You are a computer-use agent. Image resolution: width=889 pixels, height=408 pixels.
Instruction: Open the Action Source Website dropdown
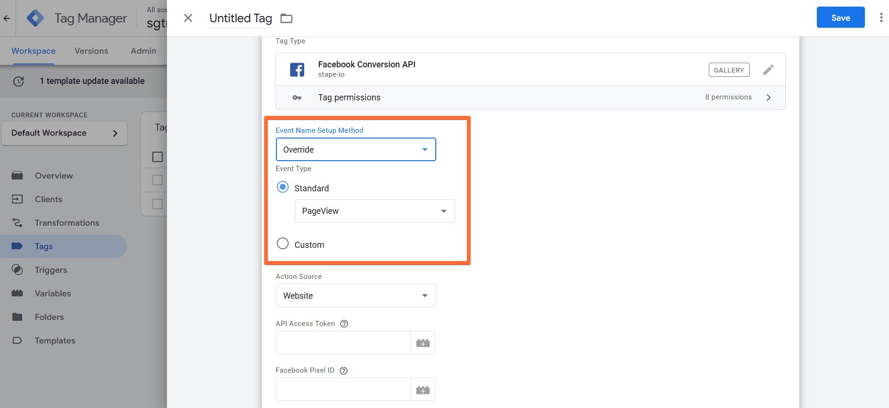coord(356,295)
